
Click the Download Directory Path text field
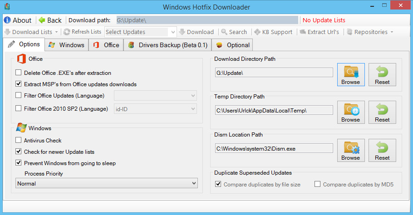pos(274,73)
